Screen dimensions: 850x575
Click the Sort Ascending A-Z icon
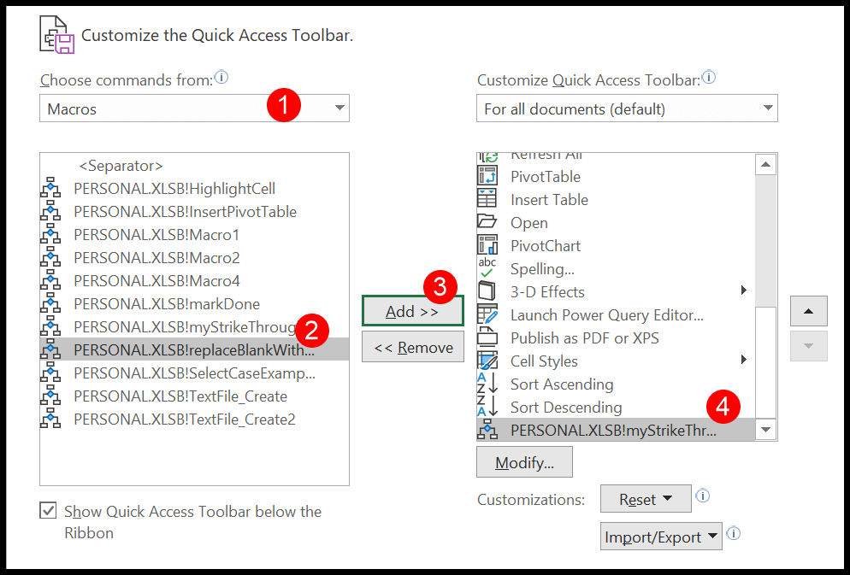[x=487, y=384]
